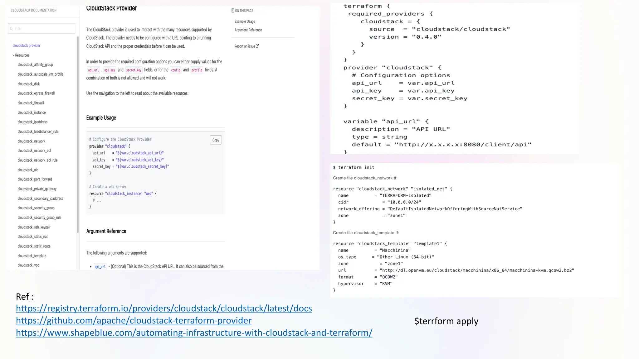The height and width of the screenshot is (359, 639).
Task: Open cloudstack_ssh_keypair resource entry
Action: 34,227
